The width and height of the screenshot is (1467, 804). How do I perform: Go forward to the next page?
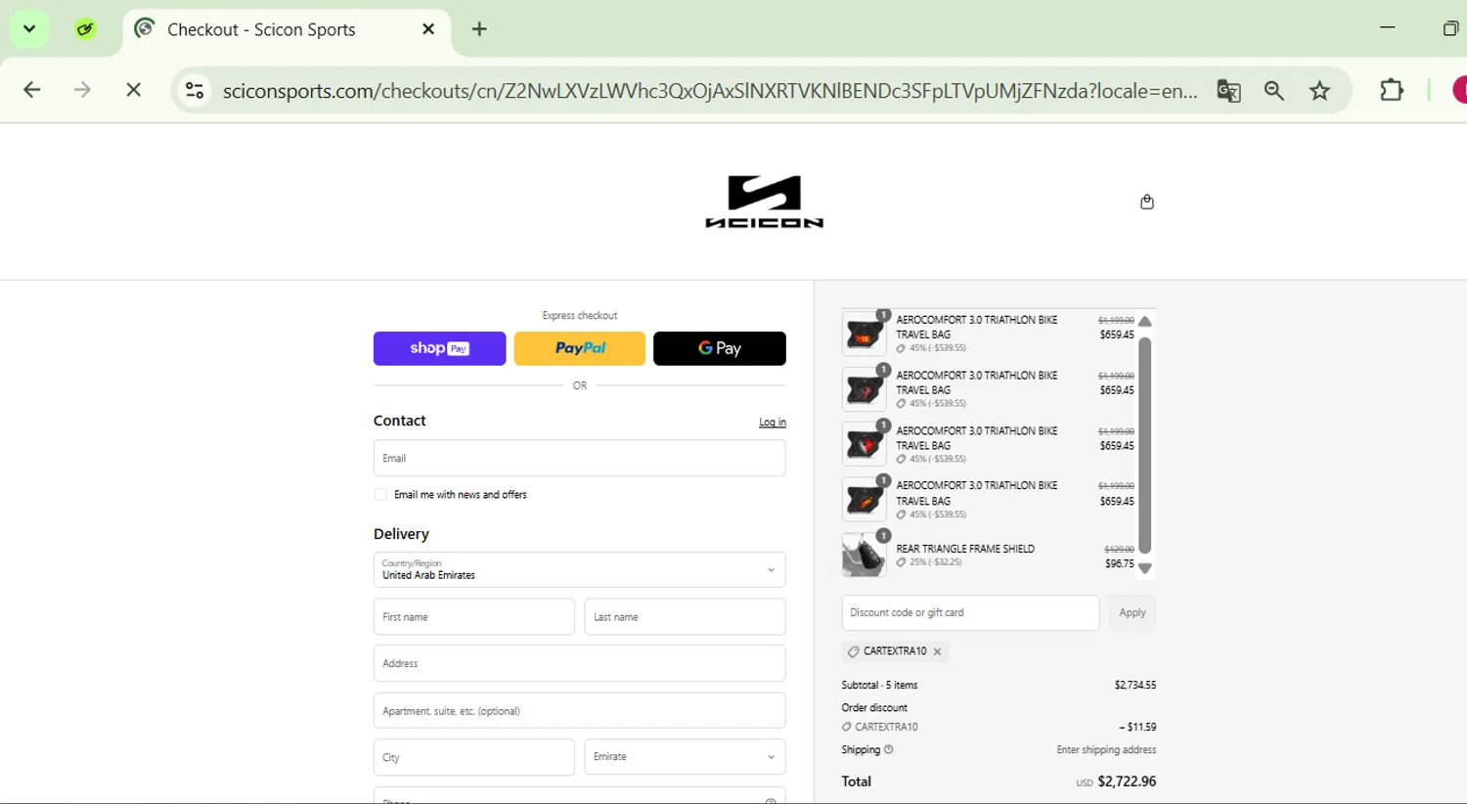(82, 90)
